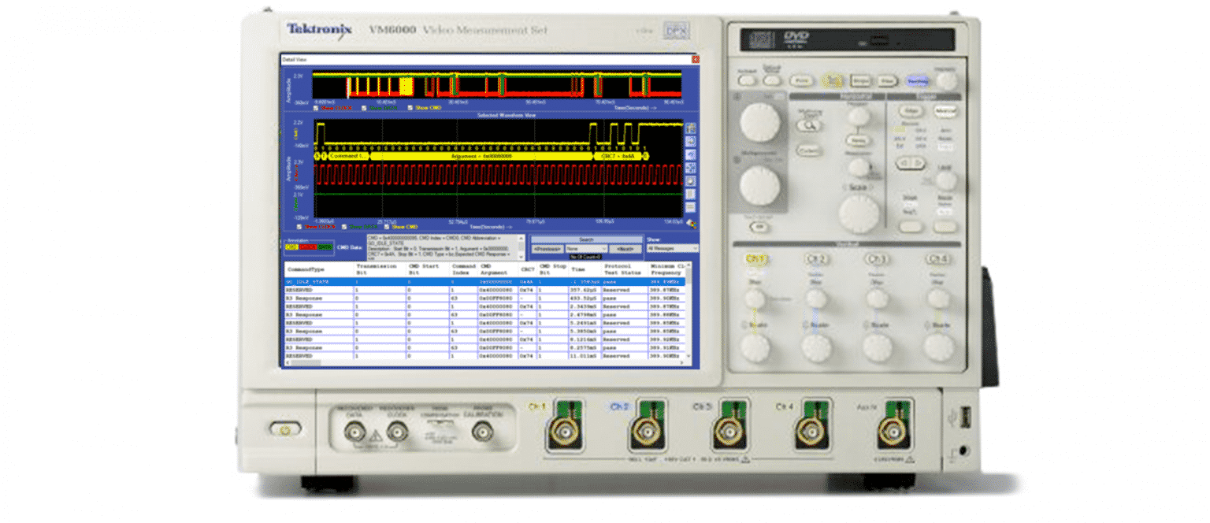Push the trigger Edge button
Screen dimensions: 1210x523
pos(911,112)
